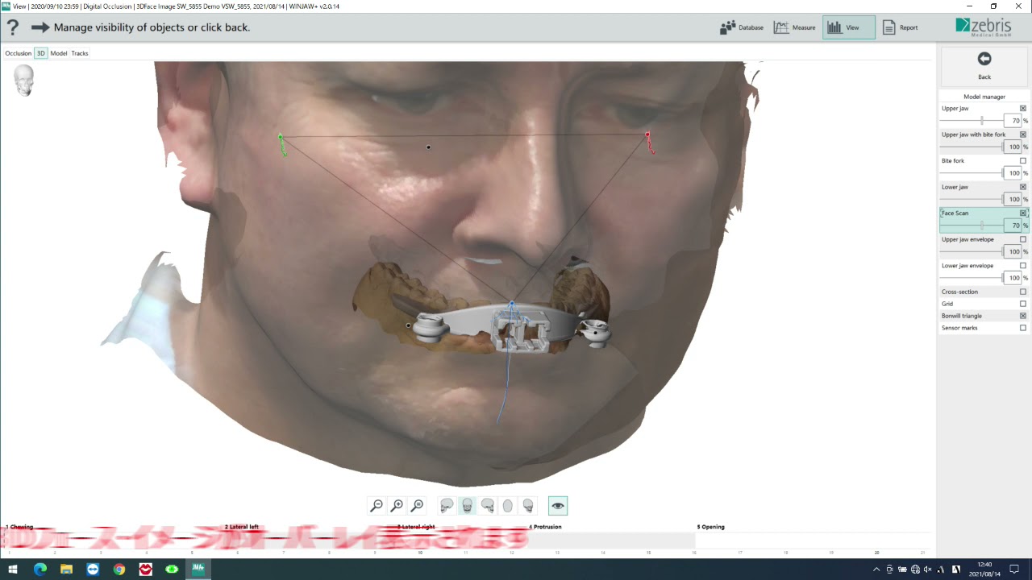Open File Explorer from the taskbar
The height and width of the screenshot is (580, 1032).
[66, 569]
